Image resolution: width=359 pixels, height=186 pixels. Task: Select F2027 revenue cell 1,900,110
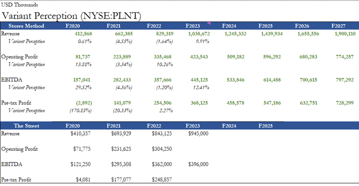[x=345, y=34]
